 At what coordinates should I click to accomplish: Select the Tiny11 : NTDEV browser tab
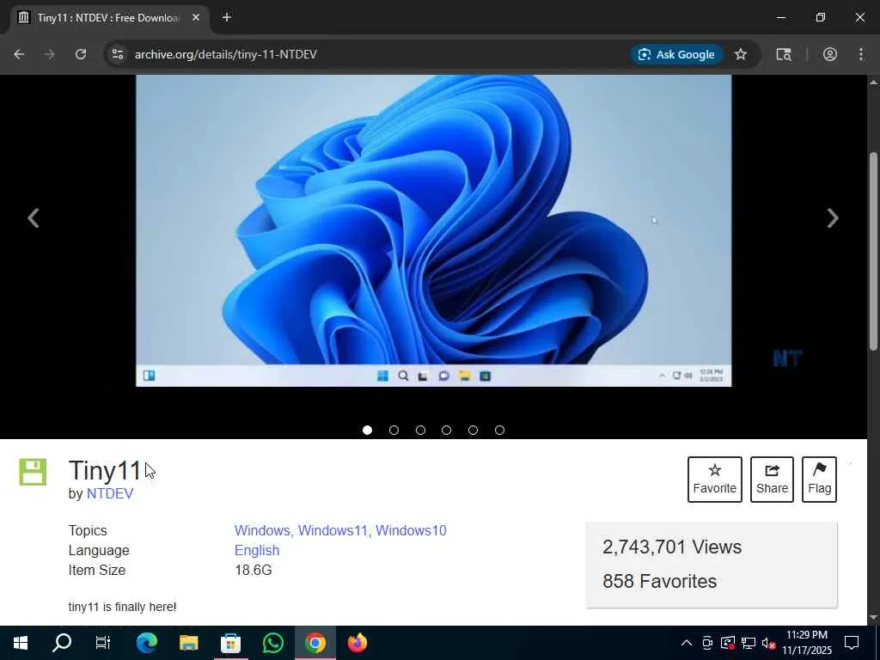[107, 18]
